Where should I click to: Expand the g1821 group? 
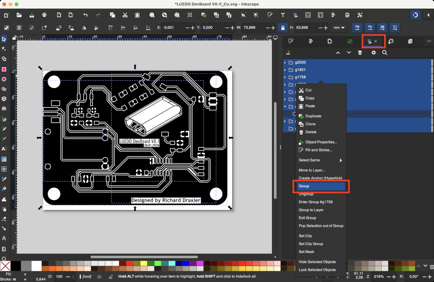point(285,70)
